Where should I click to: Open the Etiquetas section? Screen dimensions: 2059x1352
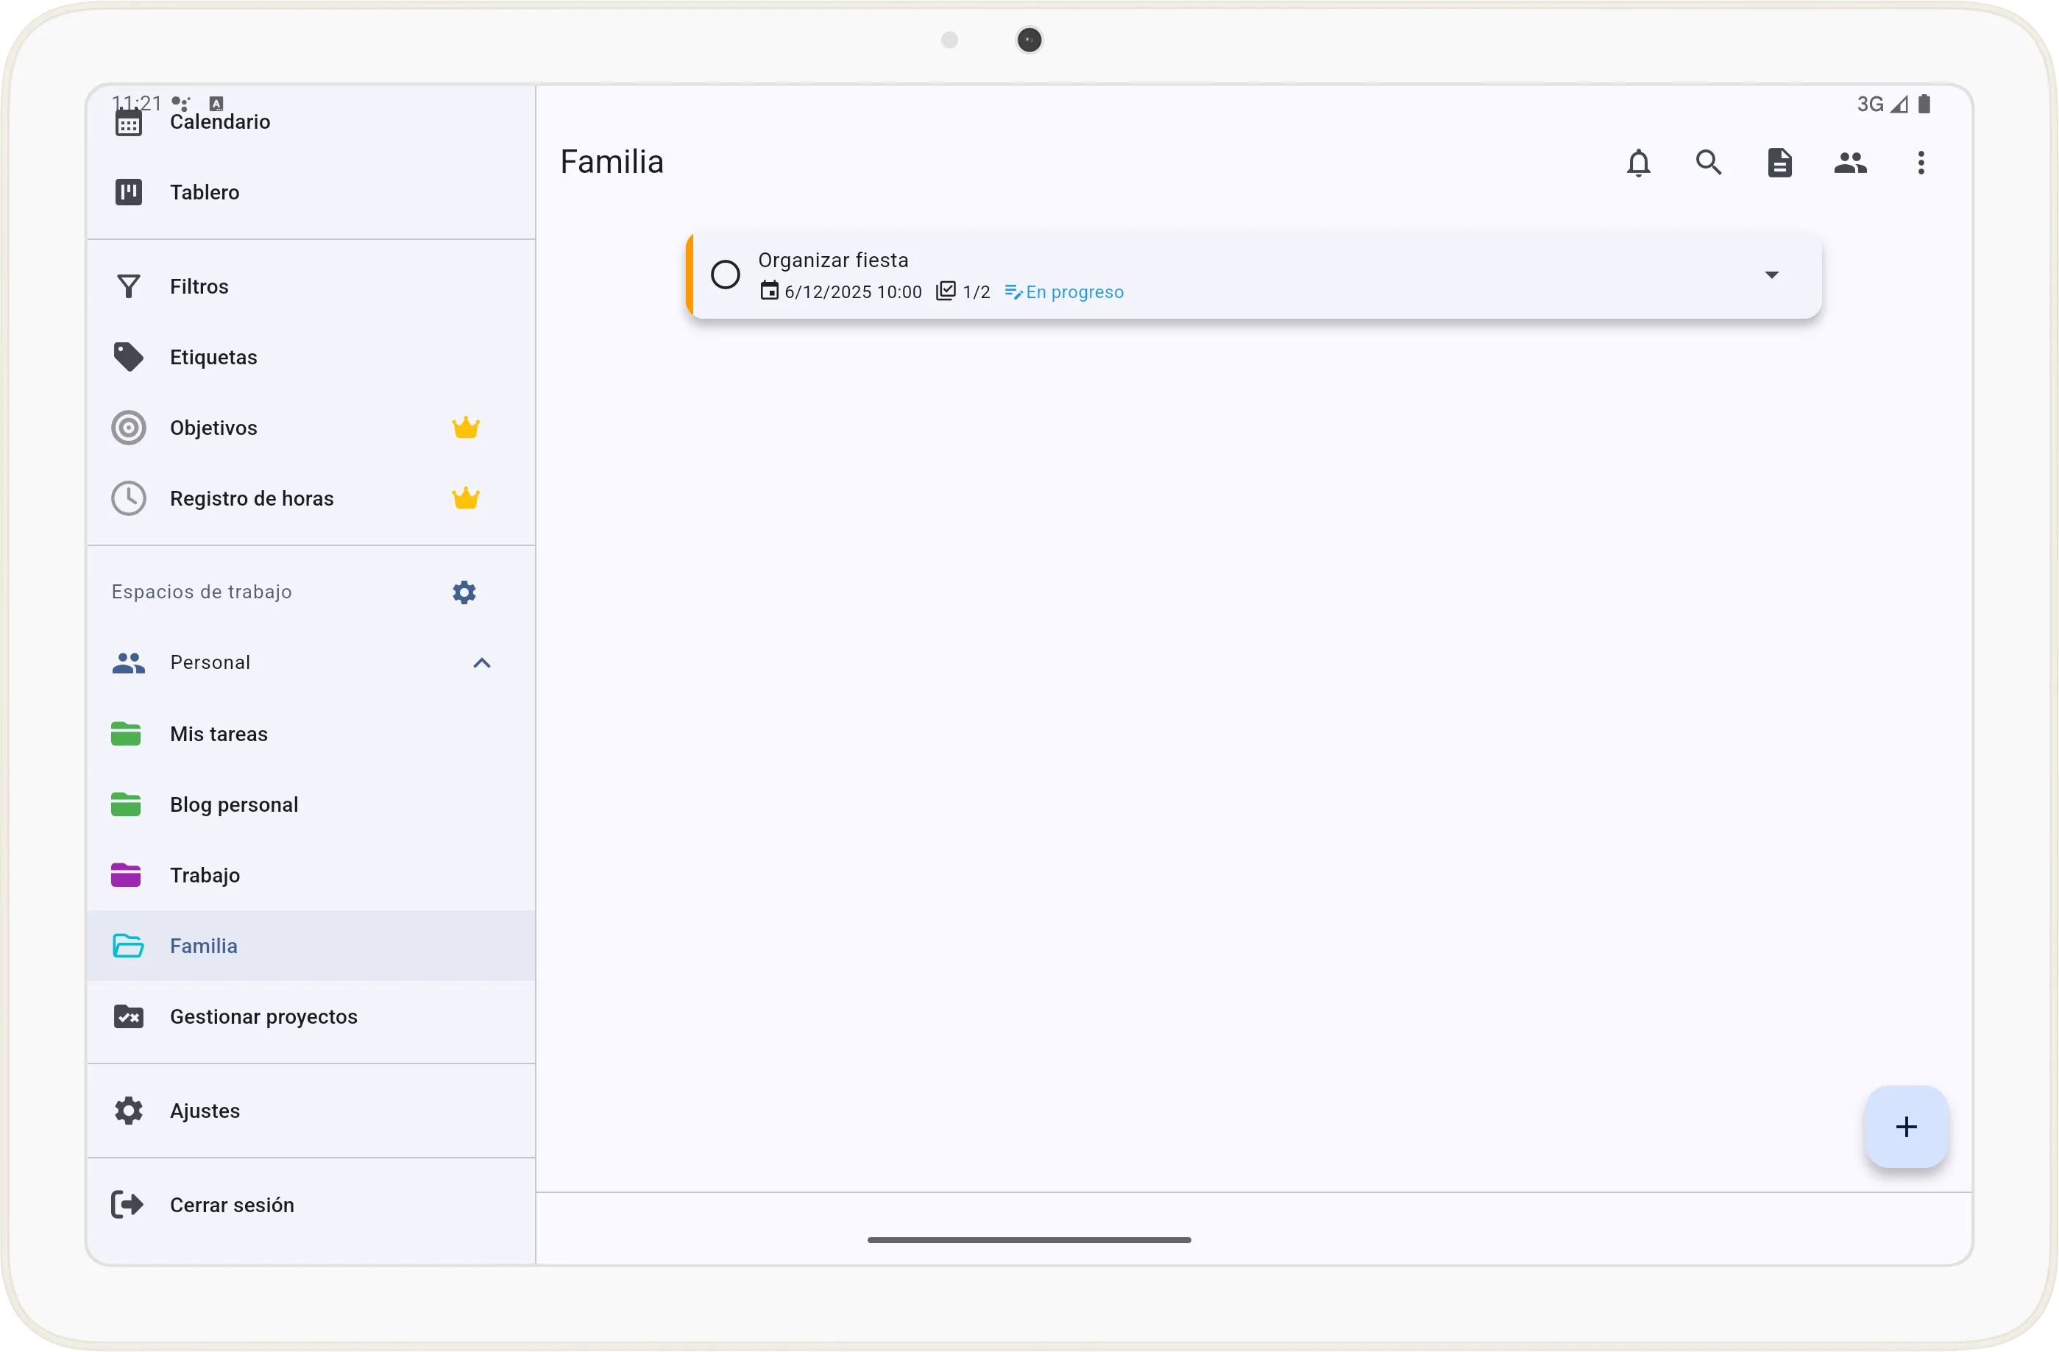click(x=213, y=356)
